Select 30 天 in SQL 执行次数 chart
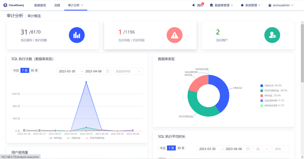This screenshot has width=304, height=159. [34, 70]
